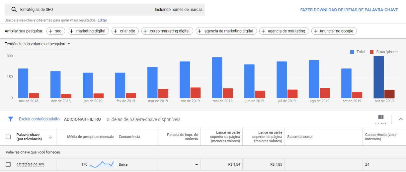Click the sort arrow beside Palavra-chave header

pyautogui.click(x=50, y=137)
